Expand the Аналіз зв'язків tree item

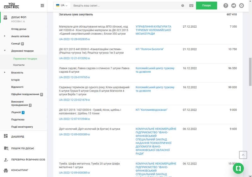click(x=5, y=36)
